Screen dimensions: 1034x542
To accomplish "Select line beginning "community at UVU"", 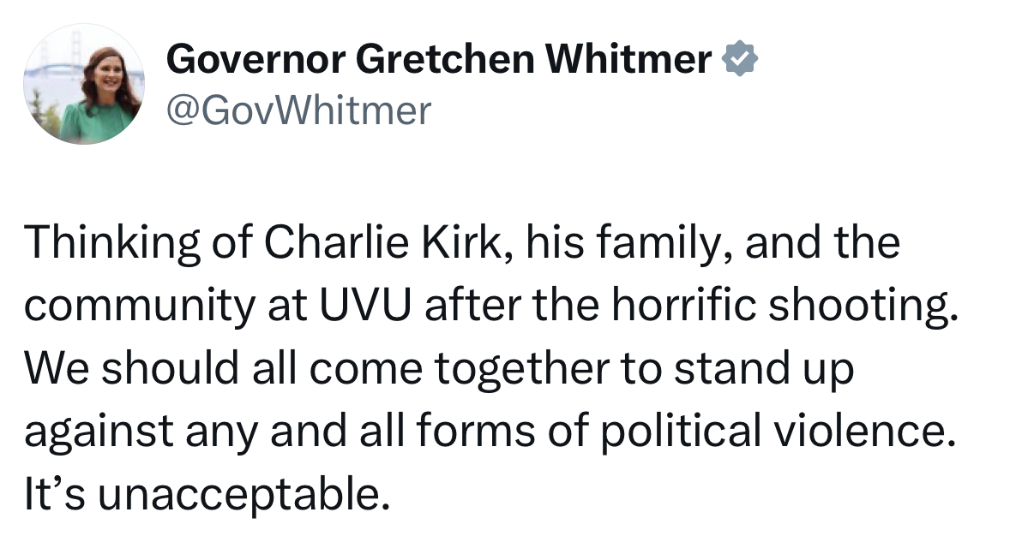I will coord(490,308).
